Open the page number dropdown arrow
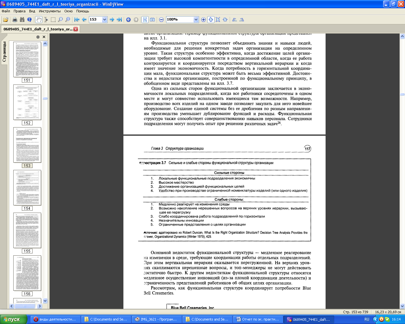The width and height of the screenshot is (405, 324). 105,20
